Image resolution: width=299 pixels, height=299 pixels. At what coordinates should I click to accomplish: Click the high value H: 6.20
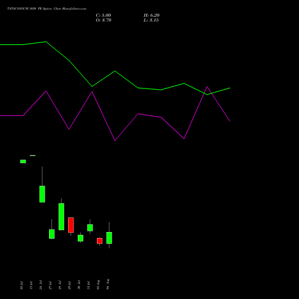(x=151, y=16)
